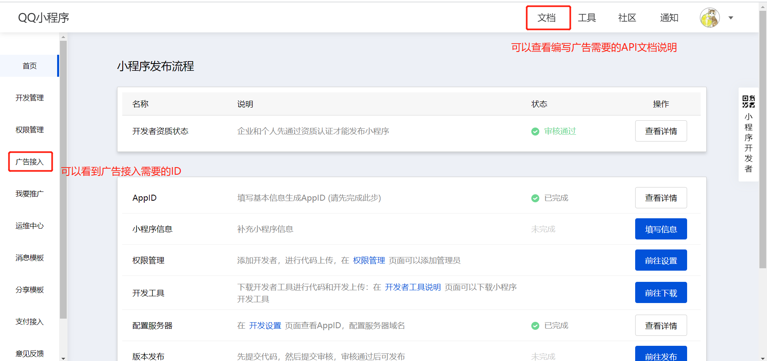Open the user avatar profile picture
The height and width of the screenshot is (361, 767).
click(x=709, y=18)
